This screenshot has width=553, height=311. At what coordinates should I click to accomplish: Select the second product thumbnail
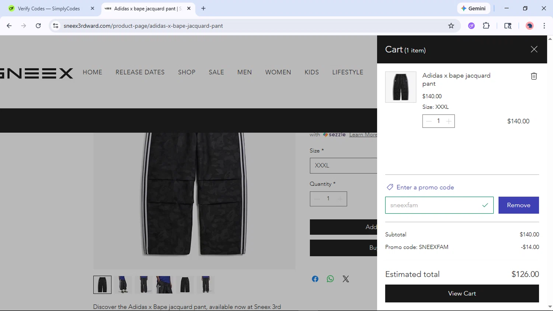pyautogui.click(x=123, y=285)
